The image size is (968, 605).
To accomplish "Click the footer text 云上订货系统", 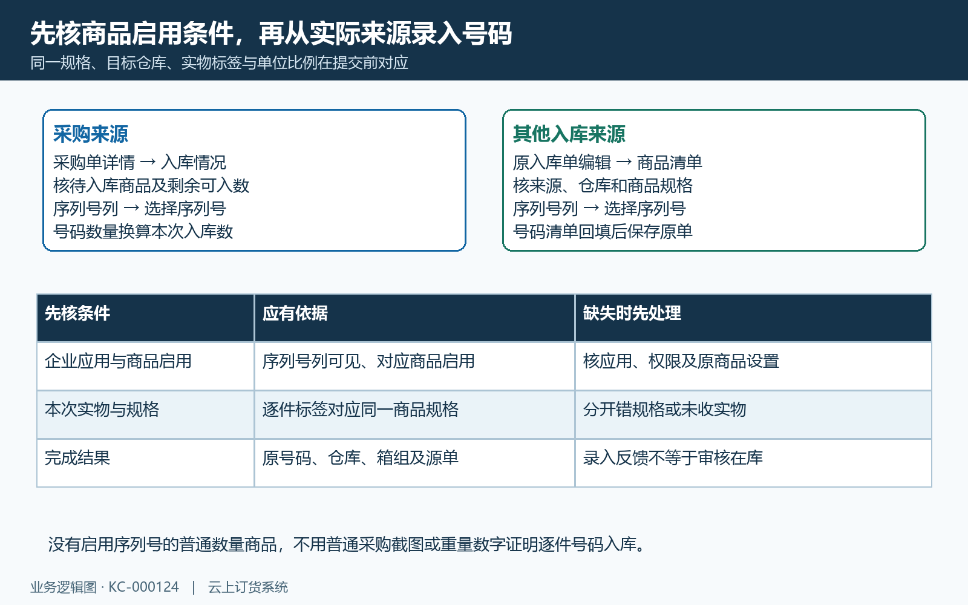I will tap(248, 587).
